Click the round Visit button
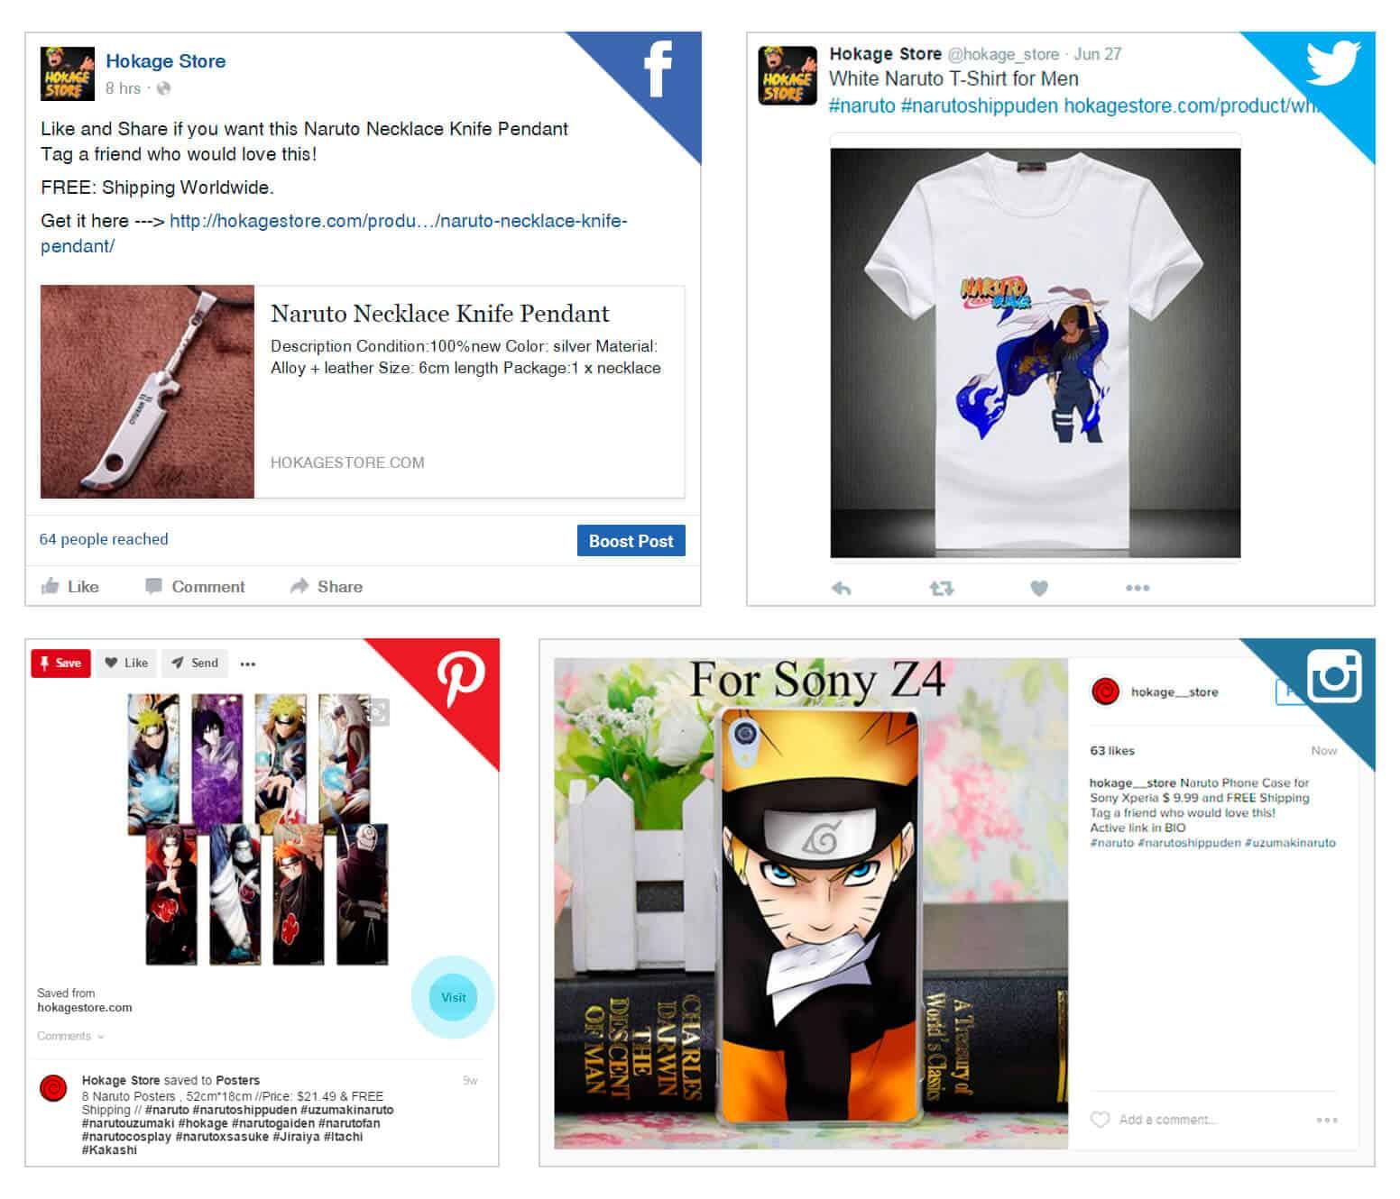Screen dimensions: 1400x1199 [x=454, y=997]
